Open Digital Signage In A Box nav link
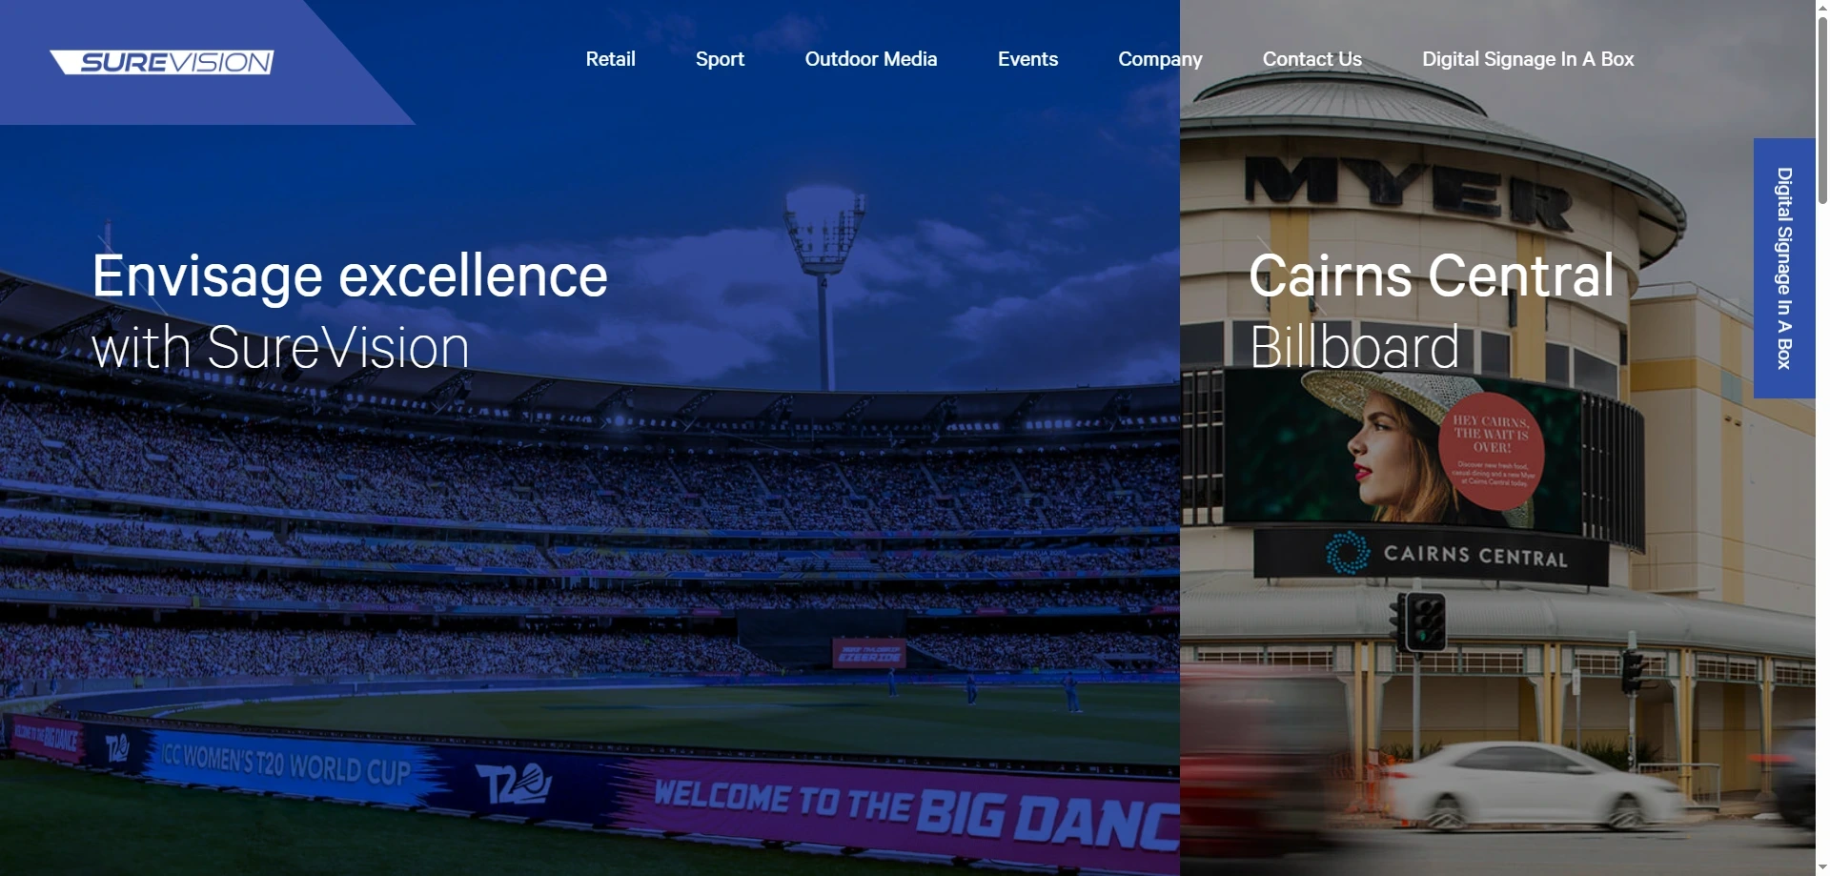The image size is (1830, 876). tap(1528, 59)
